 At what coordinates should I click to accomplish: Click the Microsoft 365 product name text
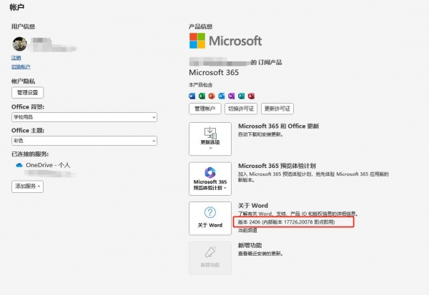[214, 72]
